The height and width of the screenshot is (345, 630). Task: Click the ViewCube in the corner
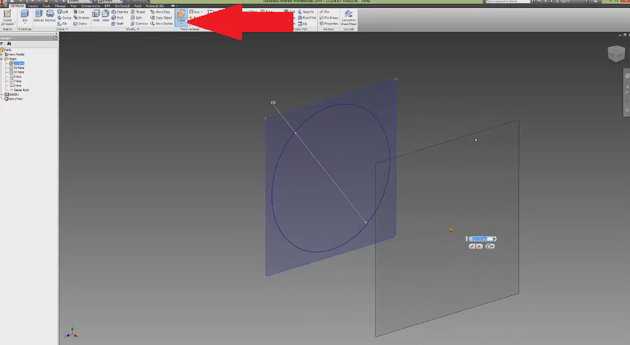pyautogui.click(x=616, y=53)
